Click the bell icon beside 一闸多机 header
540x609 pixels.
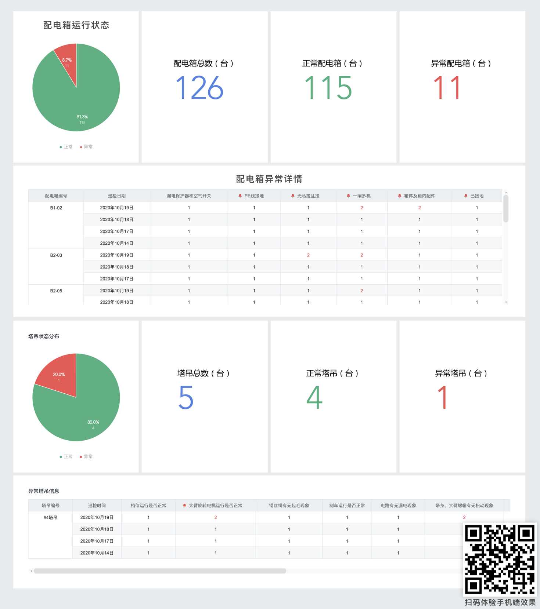(x=348, y=196)
